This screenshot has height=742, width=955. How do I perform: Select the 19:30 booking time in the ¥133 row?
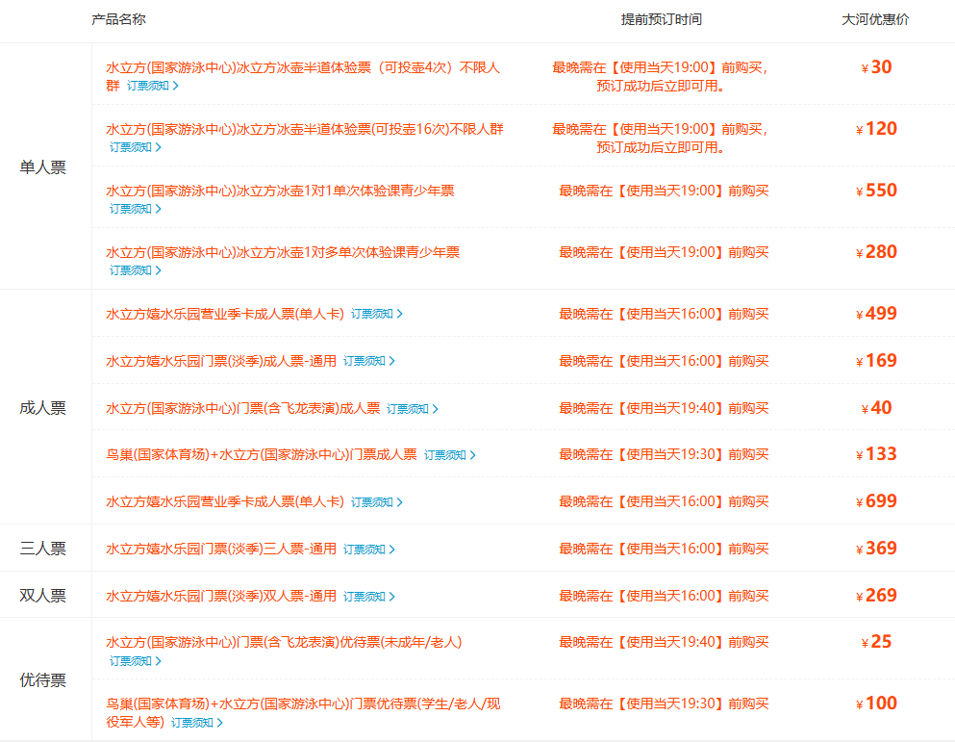coord(664,455)
